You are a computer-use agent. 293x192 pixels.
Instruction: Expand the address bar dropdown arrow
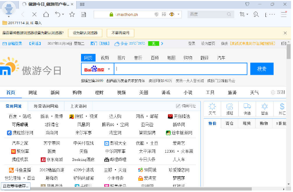179,14
